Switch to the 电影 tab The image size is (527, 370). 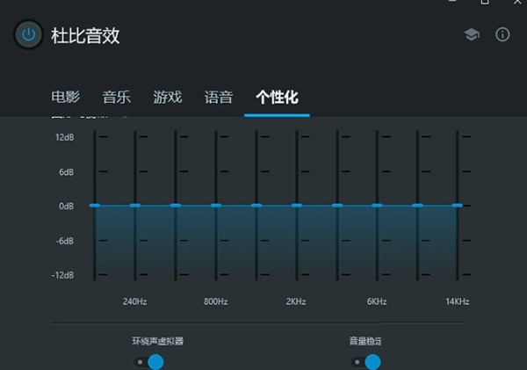coord(66,97)
